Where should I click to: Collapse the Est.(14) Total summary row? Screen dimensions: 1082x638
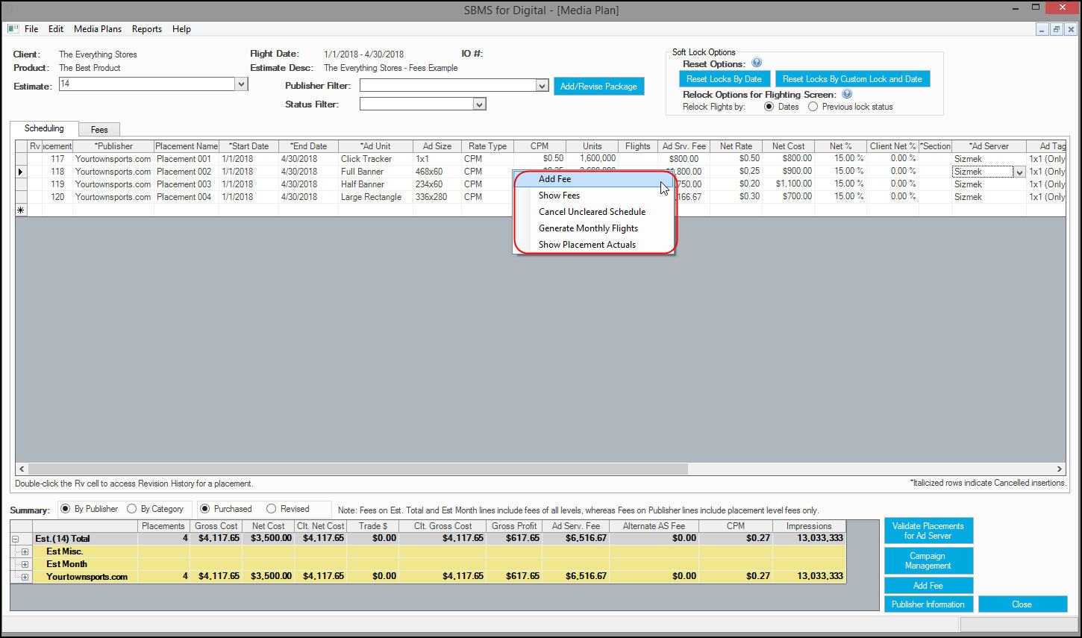click(x=15, y=539)
